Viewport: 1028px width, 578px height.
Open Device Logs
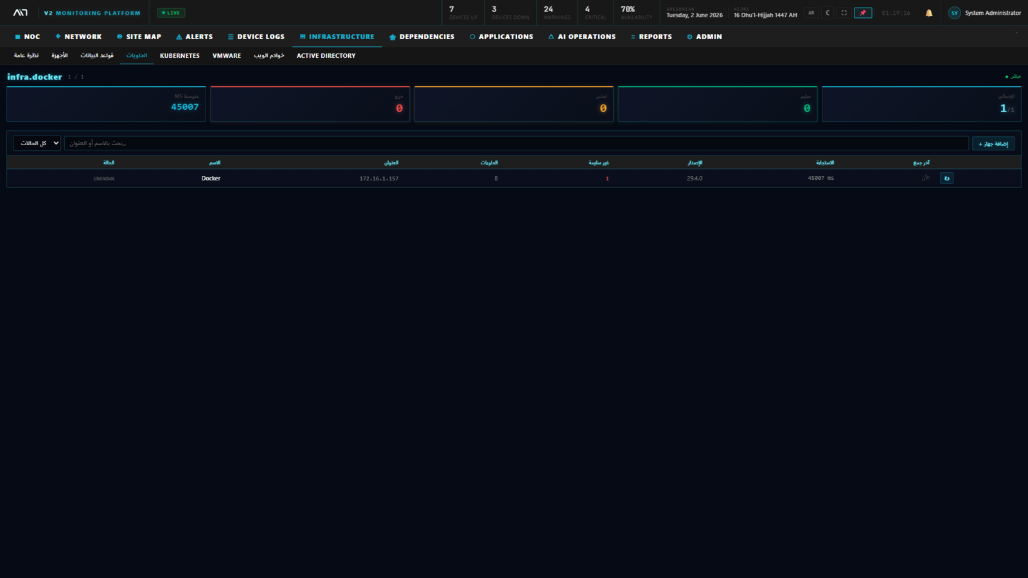coord(256,37)
